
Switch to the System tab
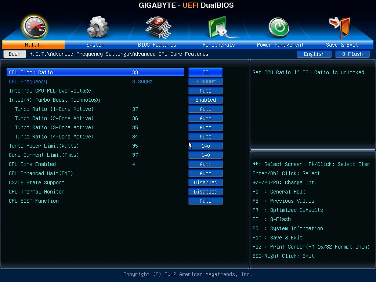point(95,45)
